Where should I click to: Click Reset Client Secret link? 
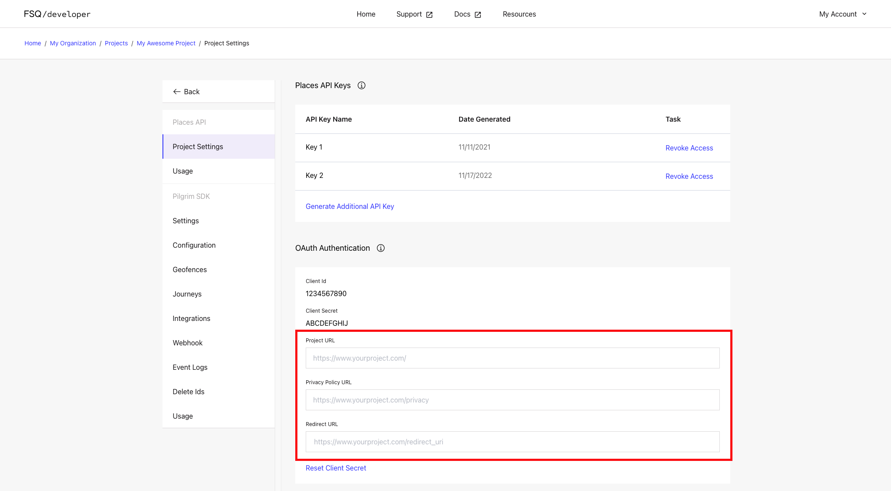coord(335,468)
